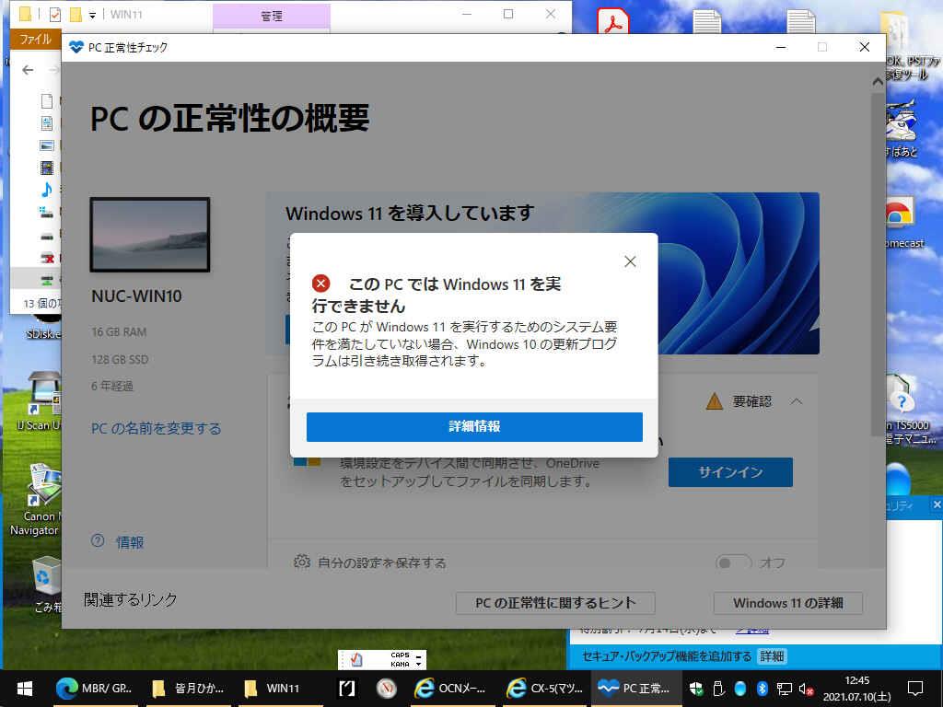The image size is (943, 707).
Task: Switch to the OCNメール Internet Explorer taskbar item
Action: tap(451, 689)
